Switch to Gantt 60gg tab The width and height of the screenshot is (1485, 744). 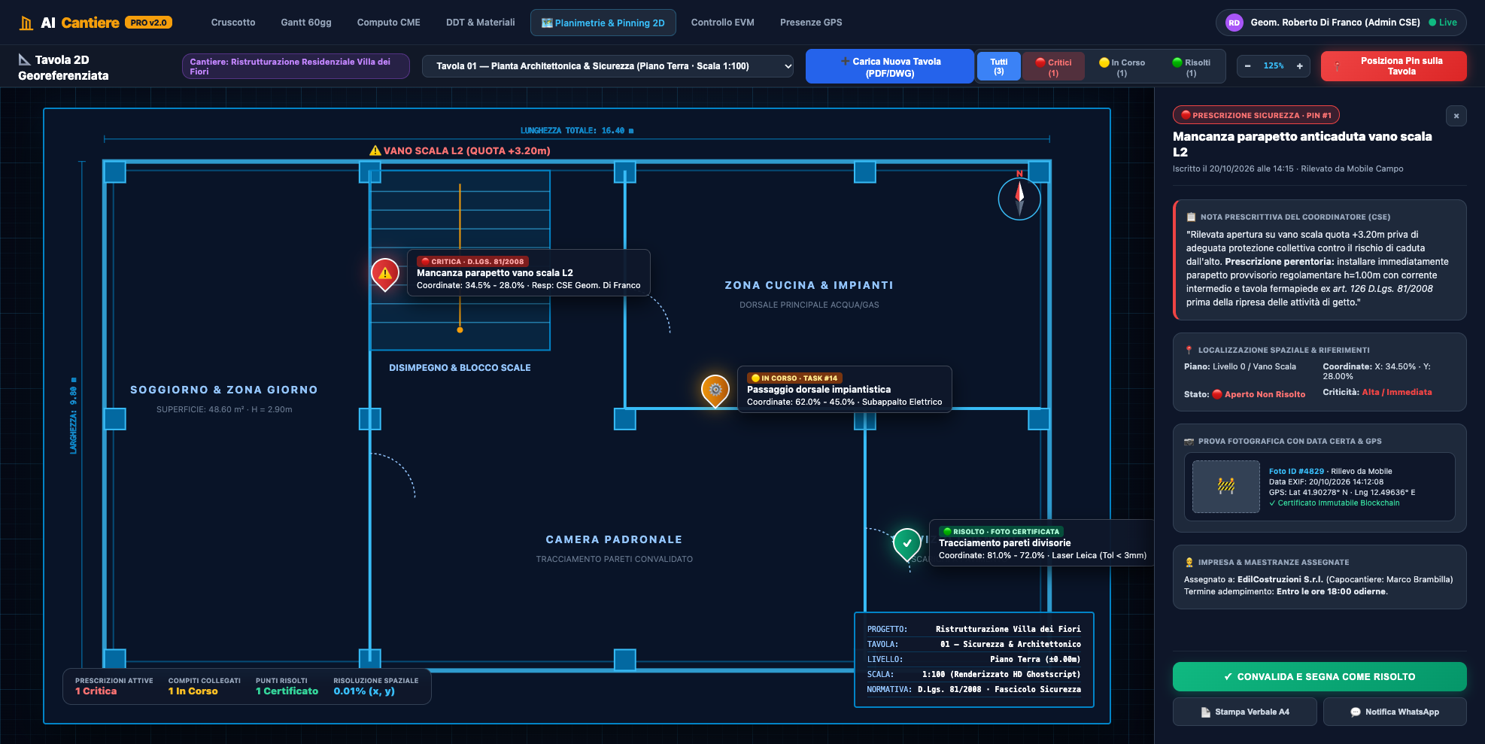pos(306,23)
